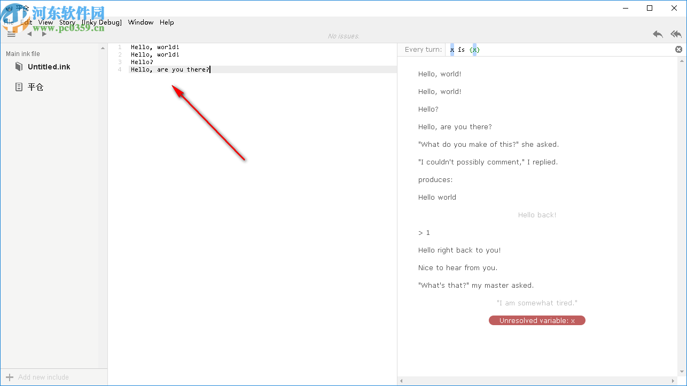Rewind one step with the single back arrow

click(x=658, y=34)
